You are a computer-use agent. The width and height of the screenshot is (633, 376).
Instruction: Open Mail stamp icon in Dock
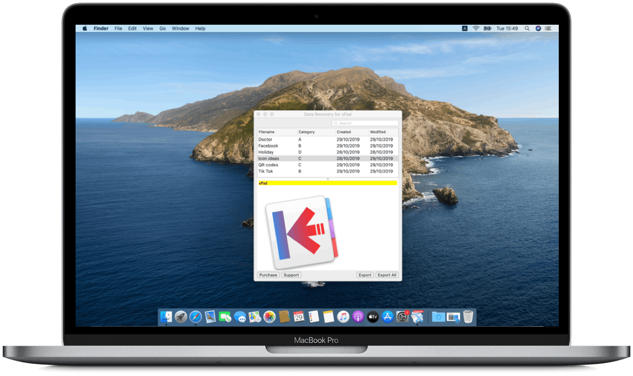[211, 317]
